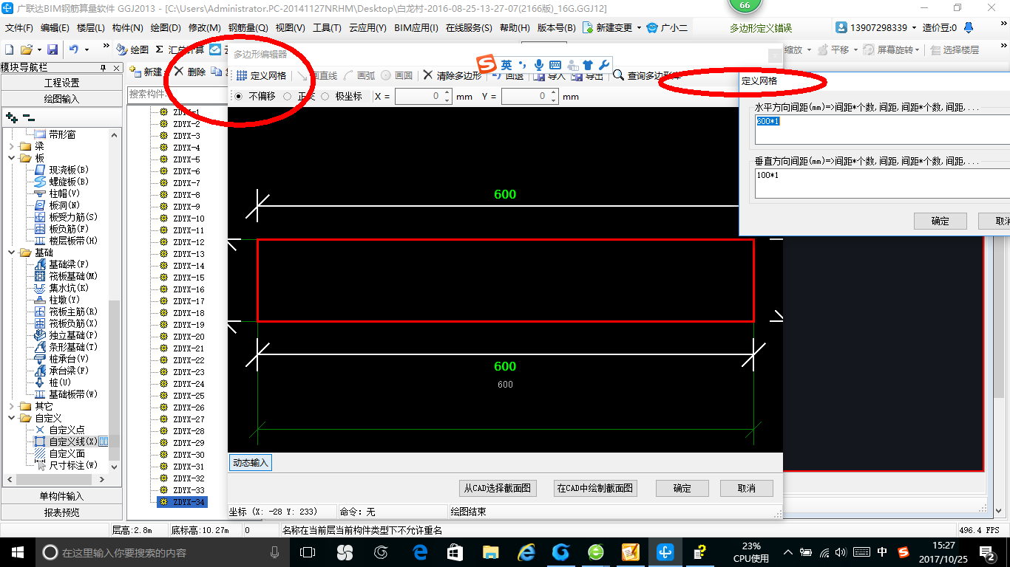Click 取消 in polygon editor
1010x567 pixels.
pos(747,488)
